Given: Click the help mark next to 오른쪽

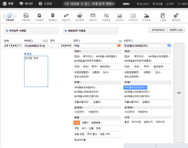Looking at the screenshot, I should click(x=132, y=41).
